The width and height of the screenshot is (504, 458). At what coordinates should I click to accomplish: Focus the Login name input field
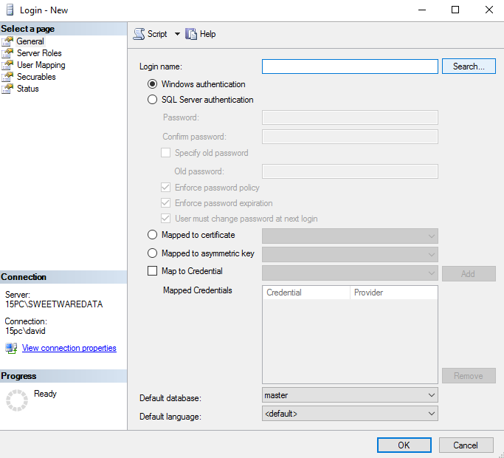tap(350, 66)
